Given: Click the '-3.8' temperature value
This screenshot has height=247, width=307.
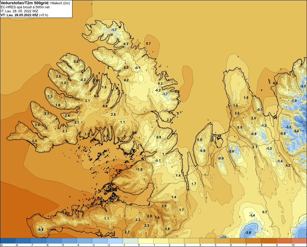Looking at the screenshot, I should [x=248, y=233].
